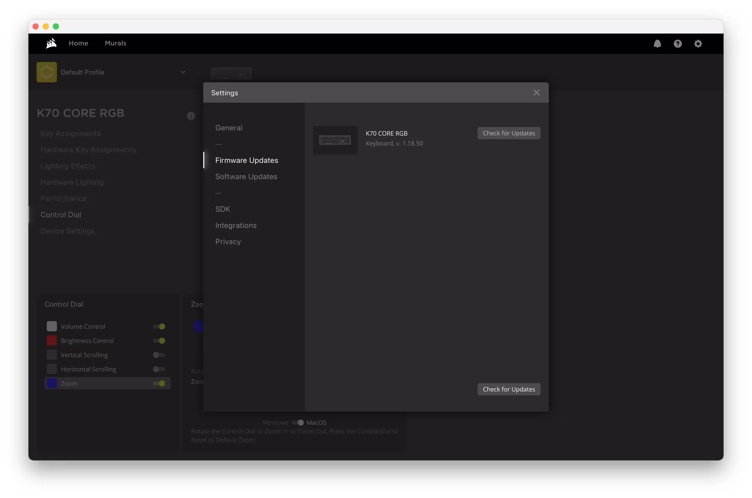
Task: Toggle the Brightness Control switch
Action: coord(159,341)
